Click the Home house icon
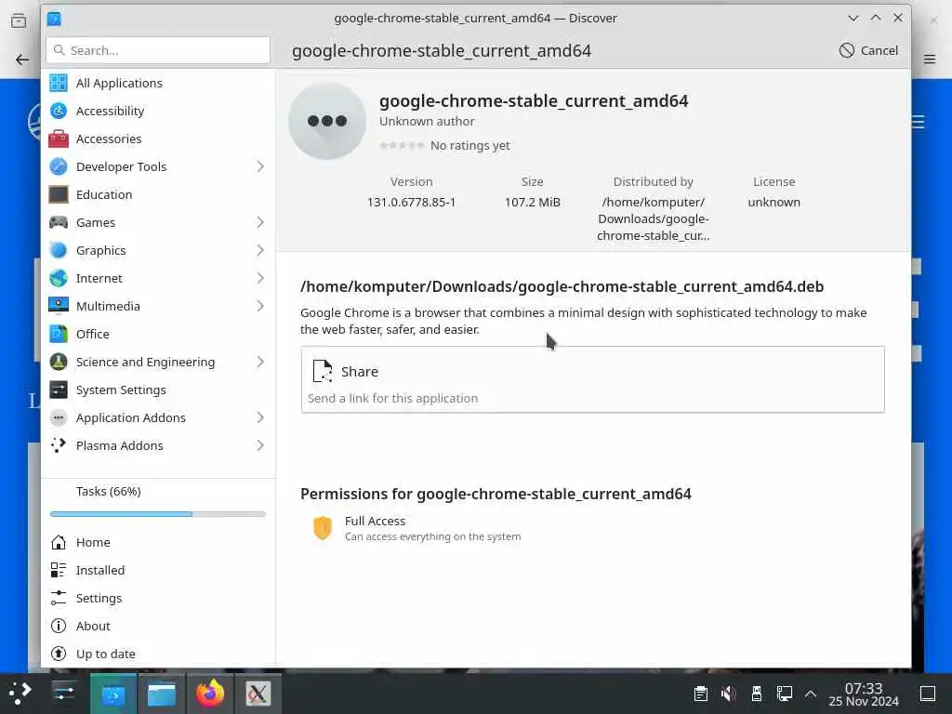 [59, 542]
